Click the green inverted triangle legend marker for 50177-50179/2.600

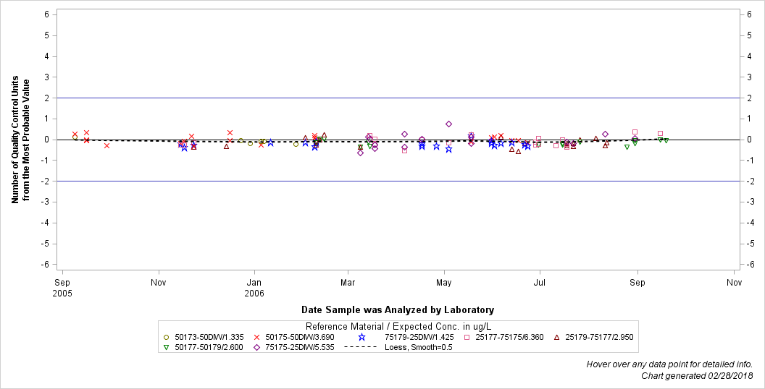[x=166, y=348]
